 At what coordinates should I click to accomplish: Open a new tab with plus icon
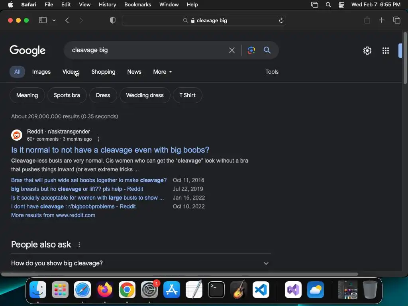(381, 20)
